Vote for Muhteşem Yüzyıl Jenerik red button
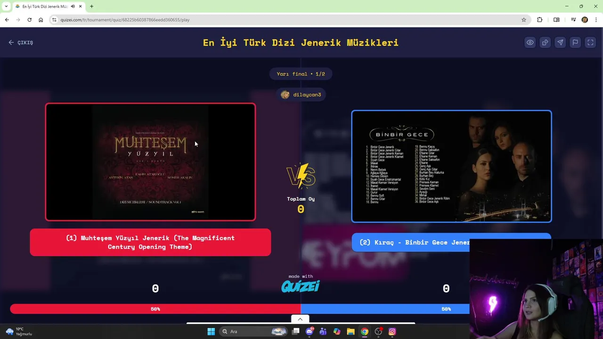This screenshot has height=339, width=603. (150, 242)
